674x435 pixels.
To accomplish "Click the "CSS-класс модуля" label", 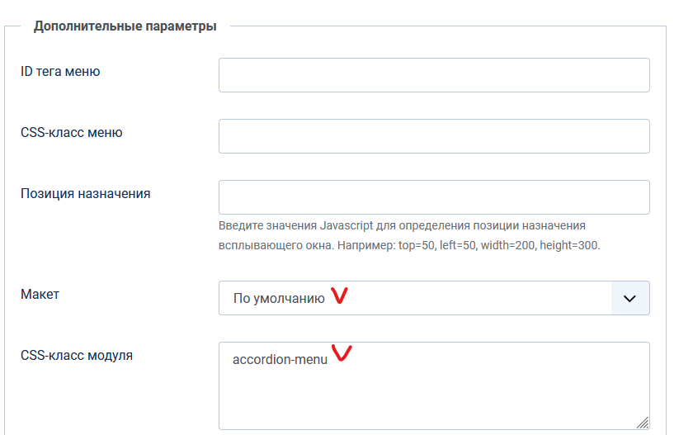I will [76, 356].
